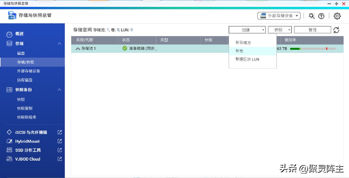This screenshot has width=349, height=178.
Task: Open iSCSI 与光纤通道 external link icon
Action: coord(60,132)
